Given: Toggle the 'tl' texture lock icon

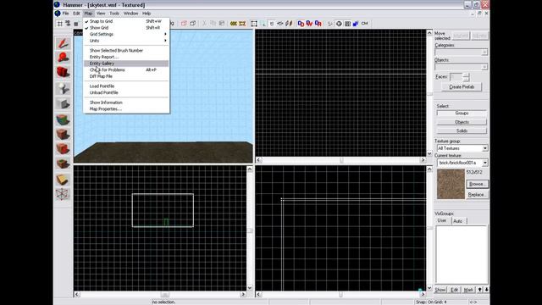Looking at the screenshot, I should [272, 24].
